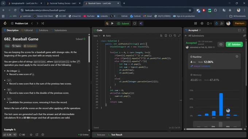Open the 80 comments discussion
This screenshot has height=139, width=248.
[x=22, y=135]
